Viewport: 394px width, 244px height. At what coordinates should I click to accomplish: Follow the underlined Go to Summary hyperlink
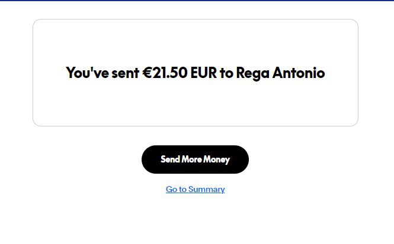point(195,190)
